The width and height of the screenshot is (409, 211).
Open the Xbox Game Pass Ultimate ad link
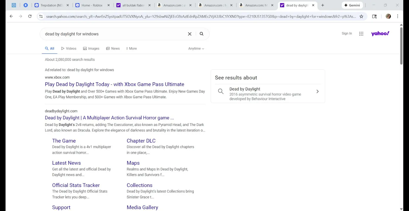[115, 84]
